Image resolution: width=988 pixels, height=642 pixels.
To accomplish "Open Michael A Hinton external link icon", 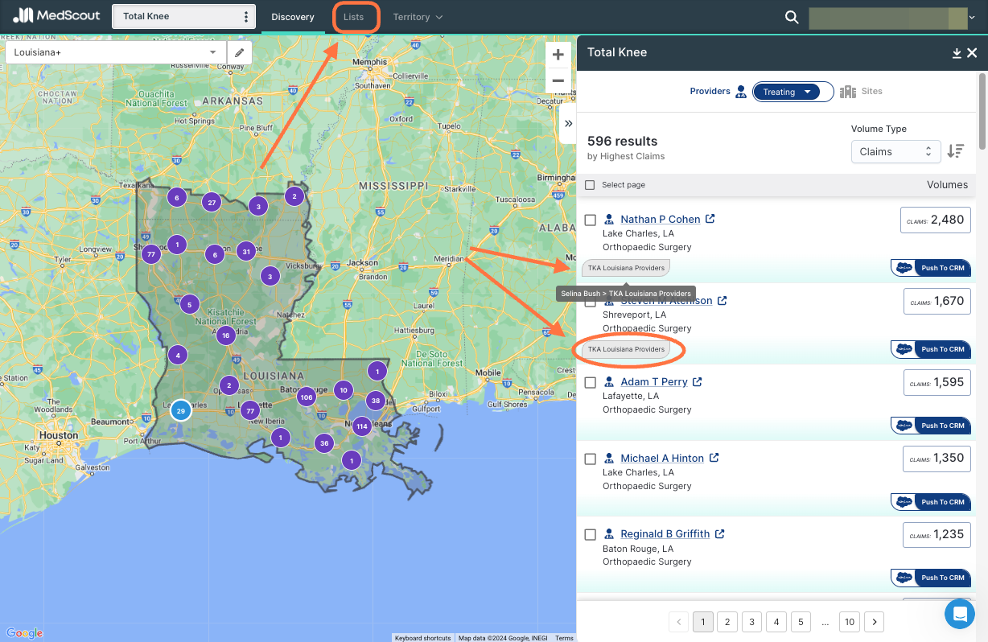I will 714,458.
